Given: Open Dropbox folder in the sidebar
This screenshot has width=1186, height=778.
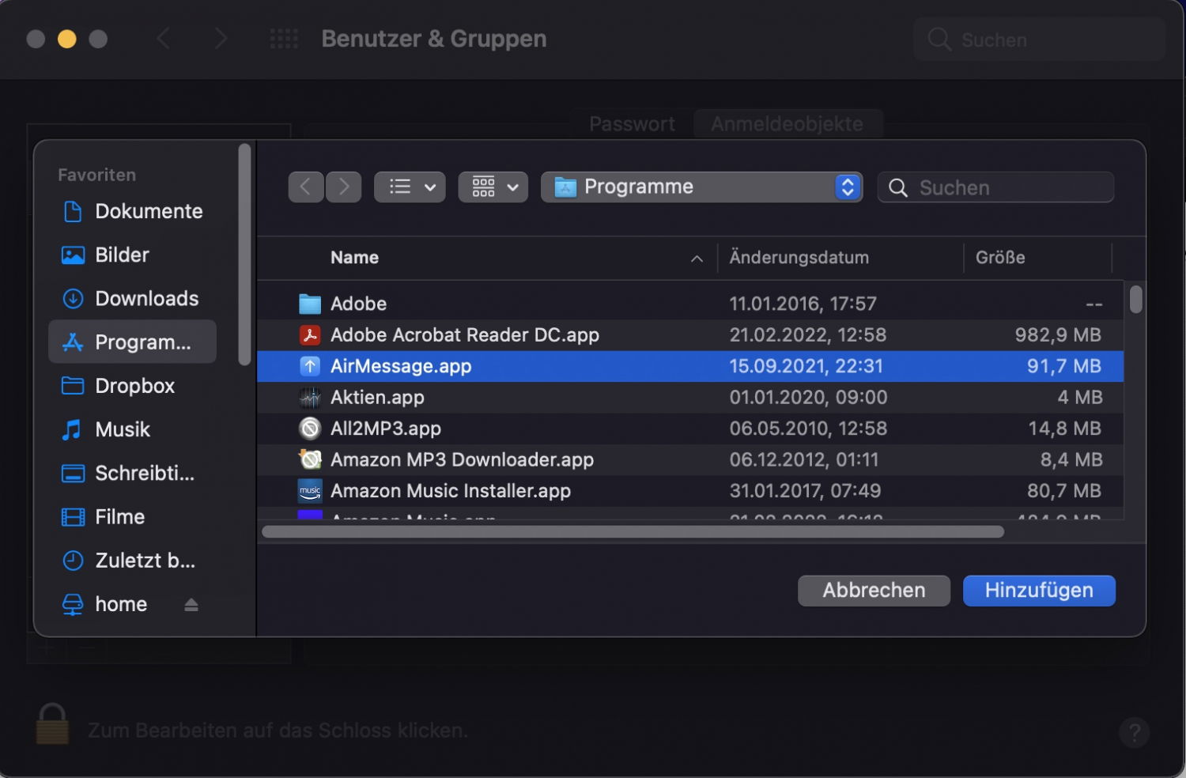Looking at the screenshot, I should [118, 385].
